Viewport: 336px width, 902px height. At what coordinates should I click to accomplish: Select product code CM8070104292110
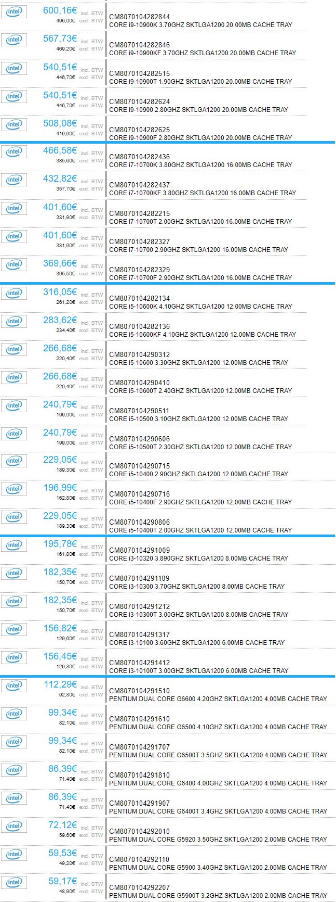point(139,860)
